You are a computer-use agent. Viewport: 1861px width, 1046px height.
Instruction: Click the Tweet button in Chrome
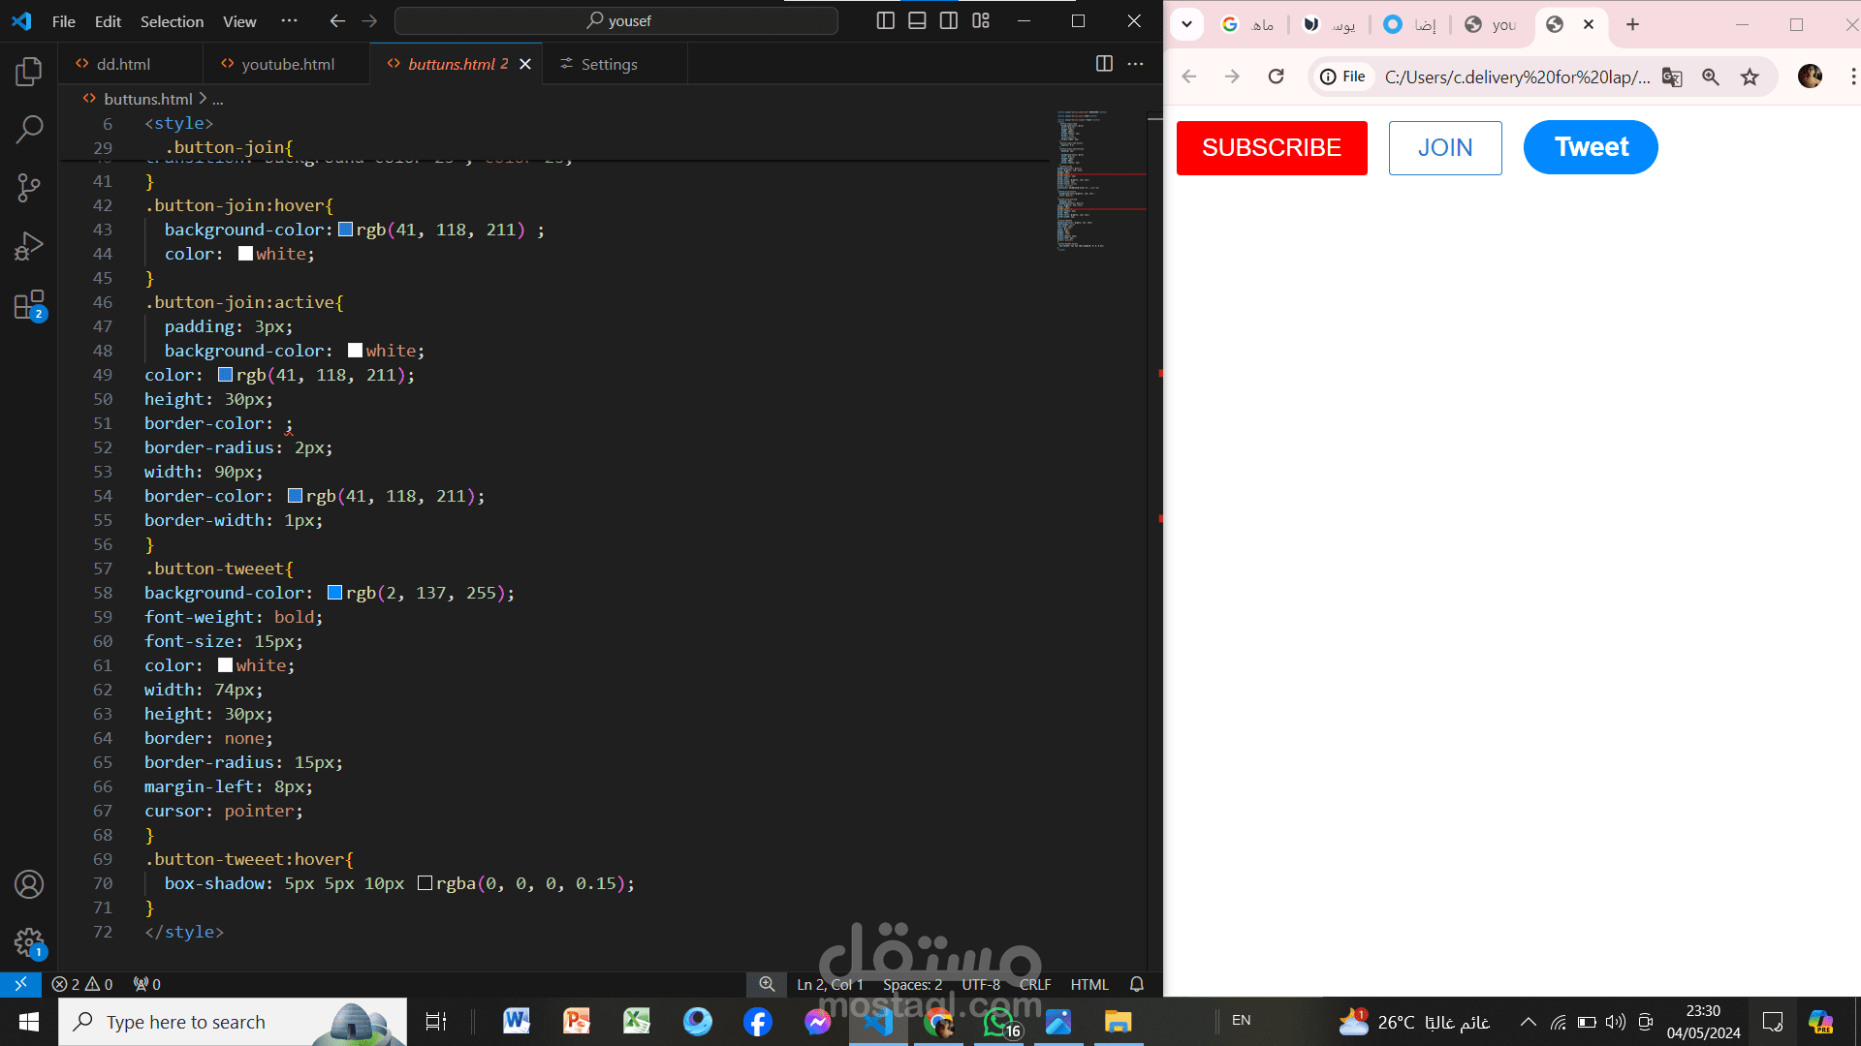pos(1591,147)
